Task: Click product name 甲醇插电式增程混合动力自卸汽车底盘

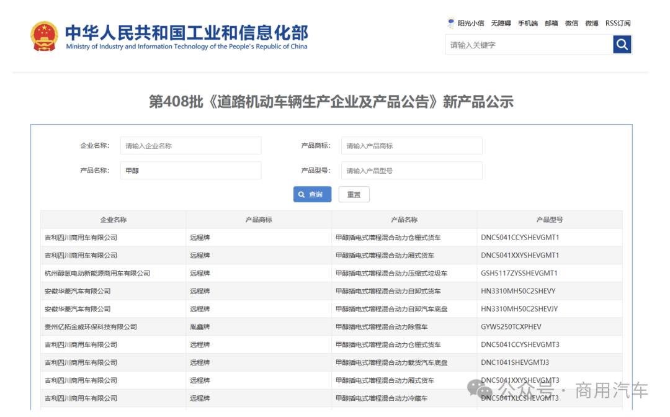Action: [391, 309]
